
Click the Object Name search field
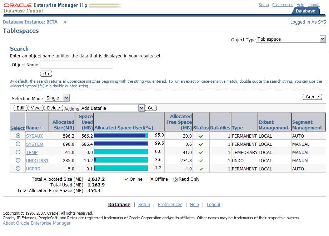pos(76,65)
